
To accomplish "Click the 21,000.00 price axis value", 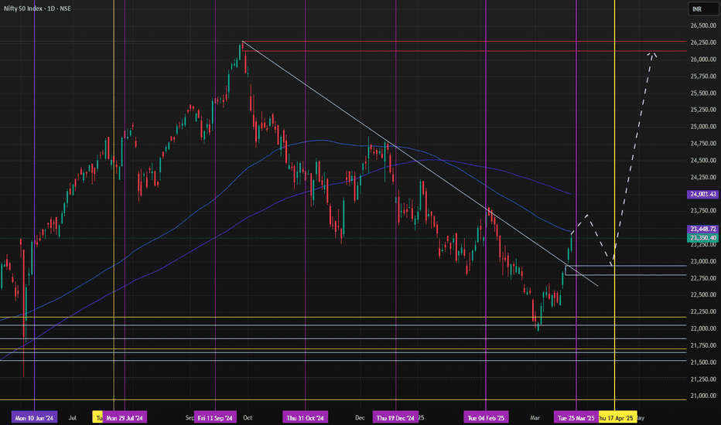I will 703,396.
